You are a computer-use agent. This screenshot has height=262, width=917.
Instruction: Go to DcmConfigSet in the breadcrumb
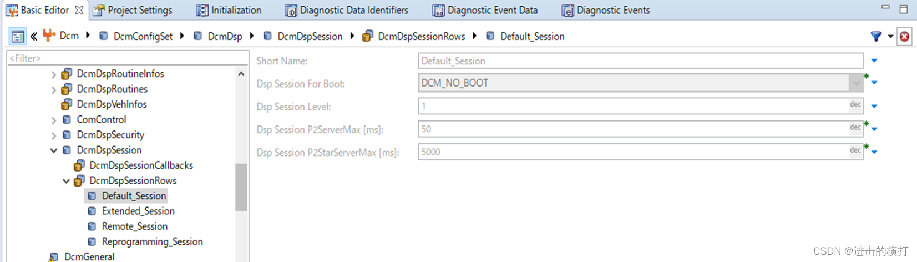pyautogui.click(x=143, y=36)
